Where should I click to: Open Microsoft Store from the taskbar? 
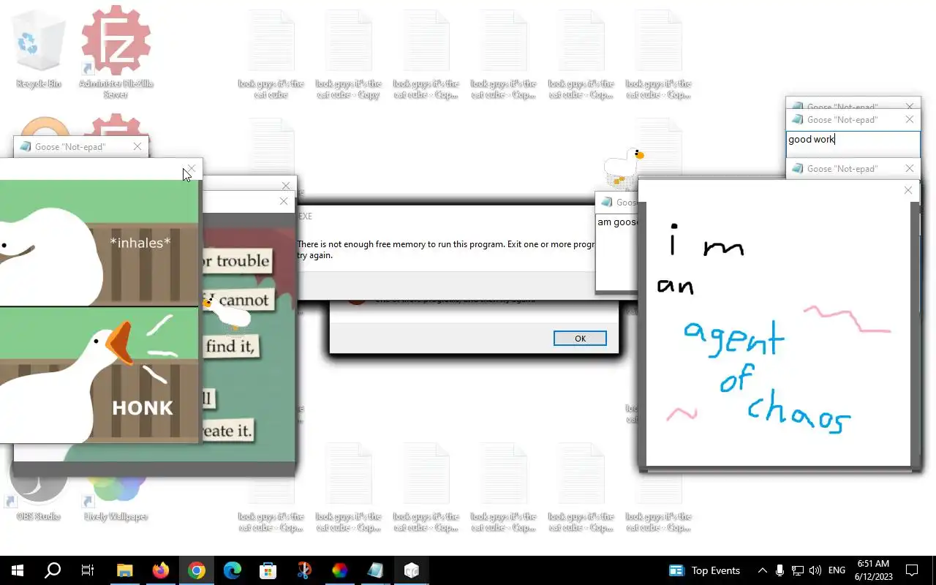(x=268, y=570)
